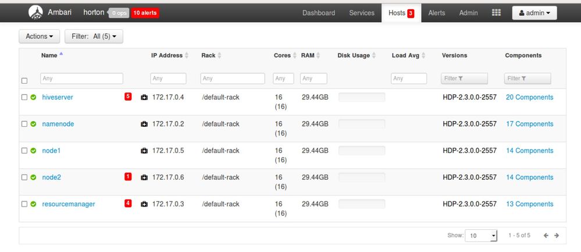Viewport: 581px width, 252px height.
Task: Open the resourcemanager host link
Action: (x=69, y=204)
